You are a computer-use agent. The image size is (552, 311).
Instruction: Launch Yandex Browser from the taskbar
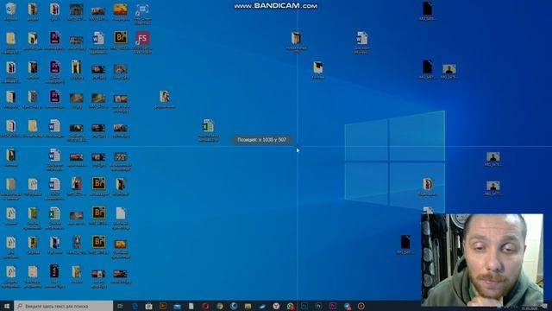click(276, 306)
